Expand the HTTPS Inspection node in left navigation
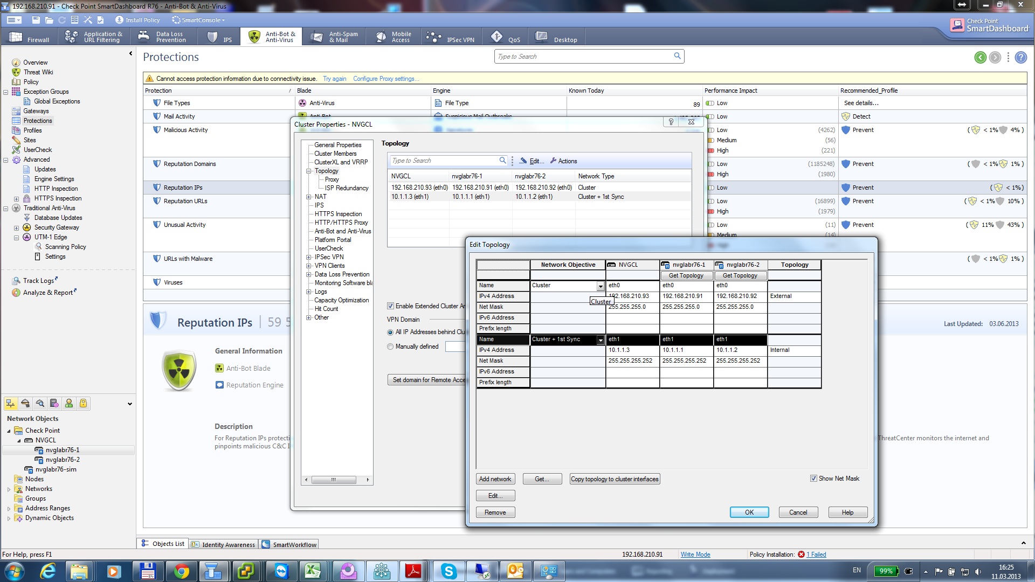The width and height of the screenshot is (1035, 582). pos(16,199)
